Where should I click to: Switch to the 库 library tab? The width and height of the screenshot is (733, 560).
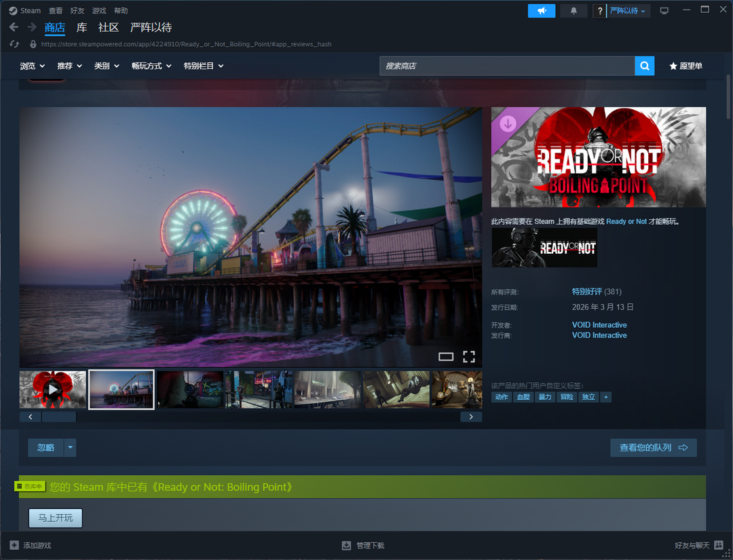click(81, 27)
